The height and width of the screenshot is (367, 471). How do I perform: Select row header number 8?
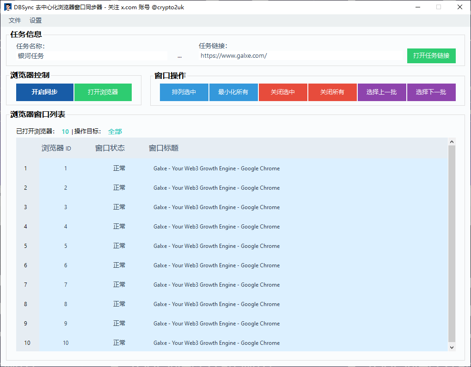coord(25,304)
